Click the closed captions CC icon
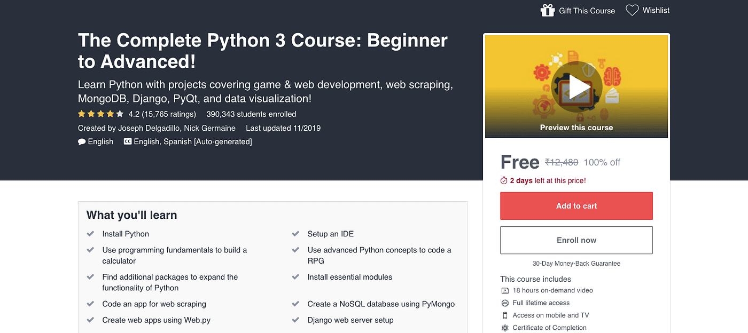Viewport: 748px width, 333px height. [128, 141]
